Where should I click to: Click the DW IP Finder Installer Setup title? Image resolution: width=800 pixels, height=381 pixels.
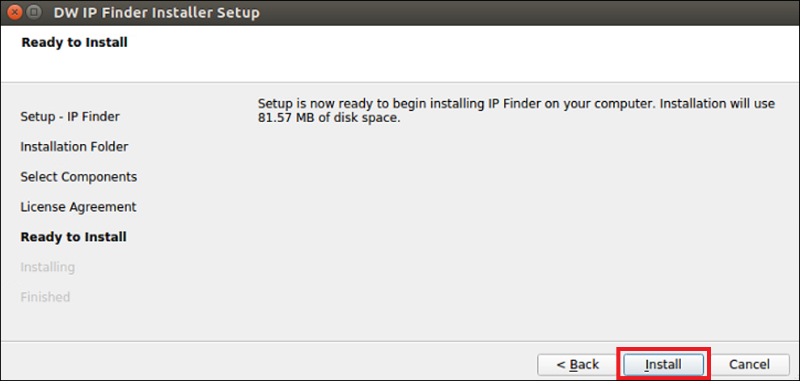[x=157, y=12]
